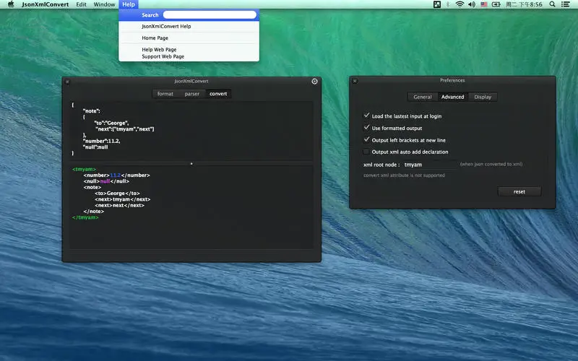Switch to Display preferences tab
This screenshot has height=361, width=578.
pyautogui.click(x=483, y=97)
